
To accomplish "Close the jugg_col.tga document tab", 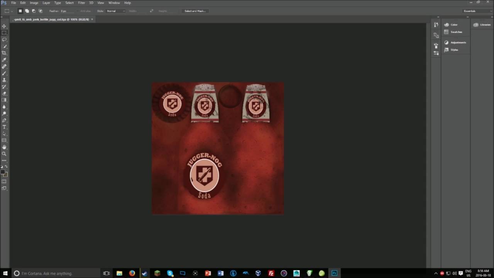I will point(92,19).
